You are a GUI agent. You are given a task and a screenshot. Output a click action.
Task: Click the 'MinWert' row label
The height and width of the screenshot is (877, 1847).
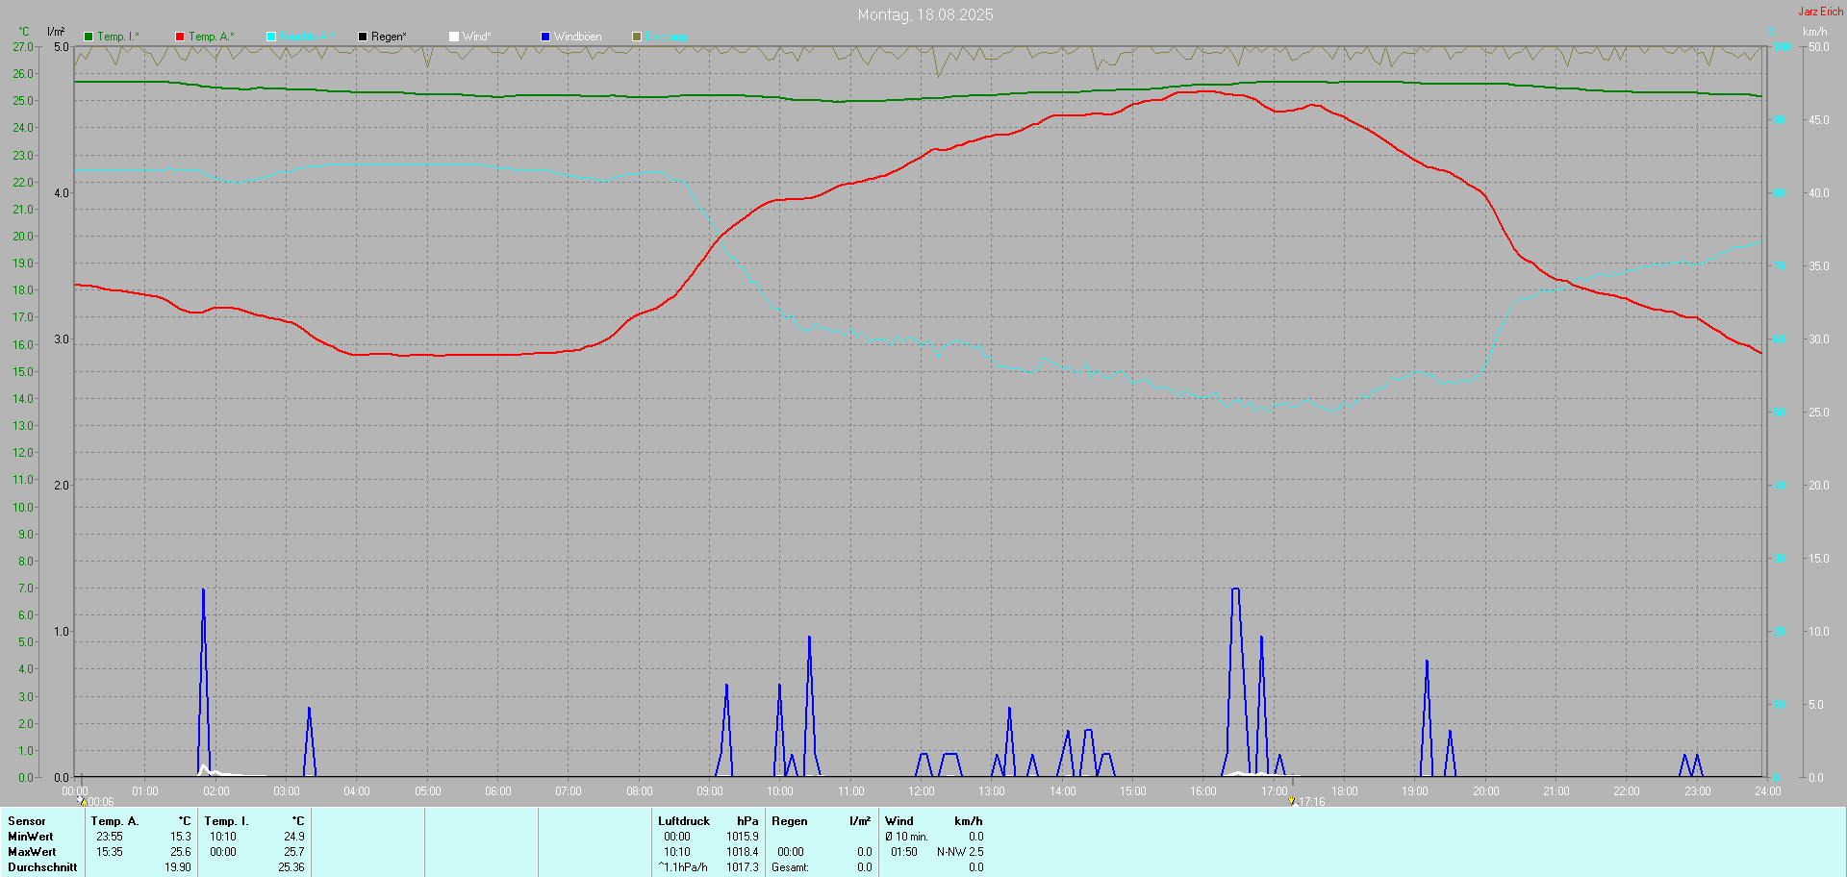(x=31, y=837)
